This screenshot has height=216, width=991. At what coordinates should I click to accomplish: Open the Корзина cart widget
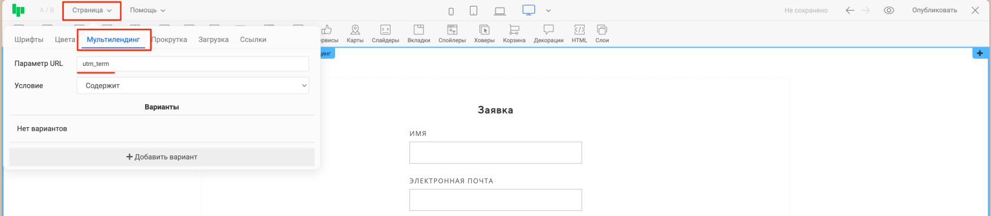(x=514, y=34)
